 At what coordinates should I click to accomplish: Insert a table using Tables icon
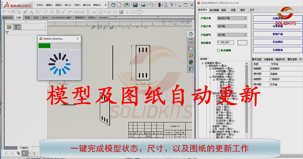tap(139, 12)
